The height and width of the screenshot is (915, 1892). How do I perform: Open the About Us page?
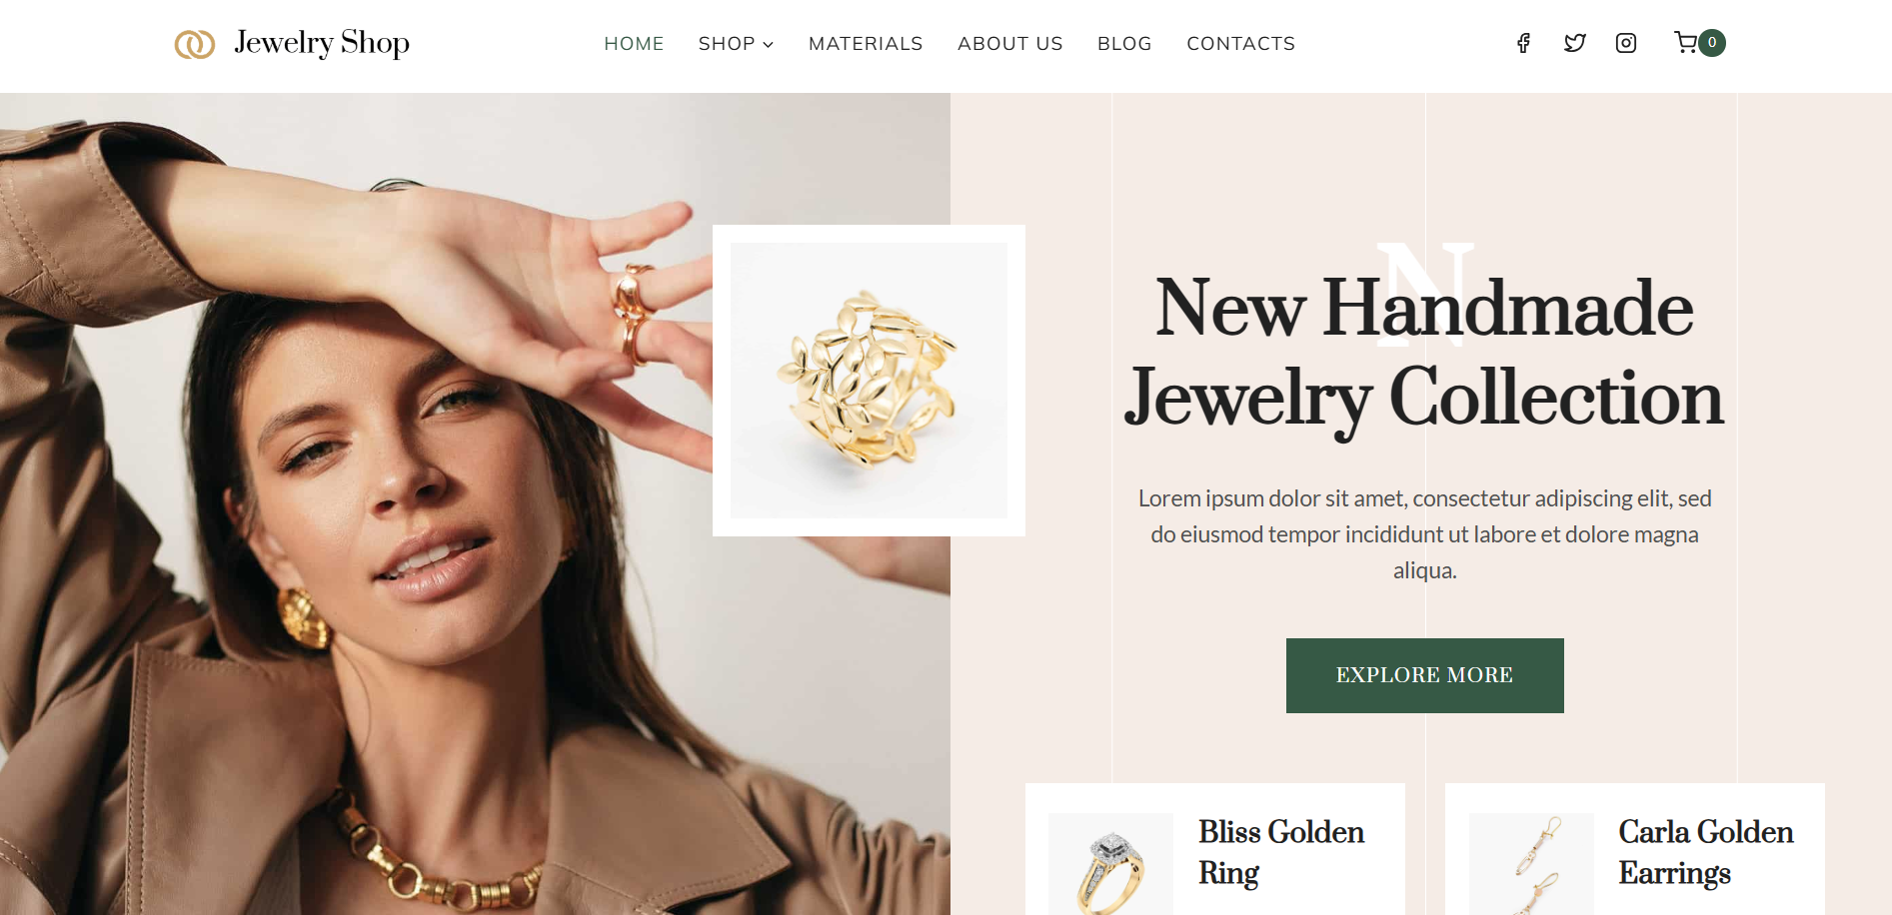click(1010, 44)
